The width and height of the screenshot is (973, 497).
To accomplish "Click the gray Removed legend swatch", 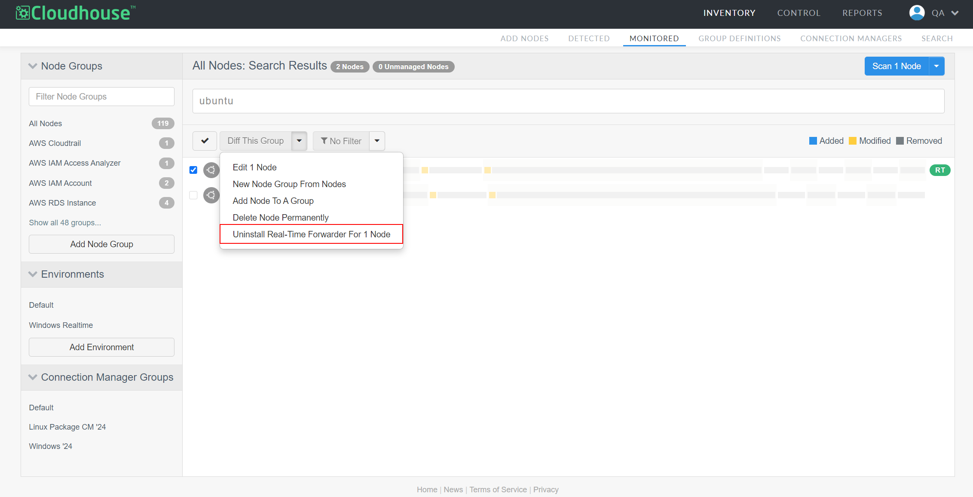I will tap(900, 141).
